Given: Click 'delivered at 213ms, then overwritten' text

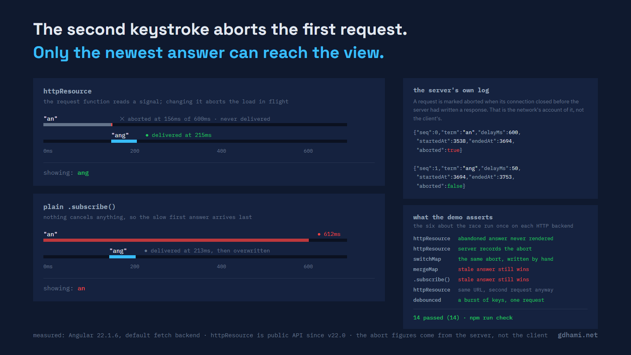Looking at the screenshot, I should click(210, 251).
